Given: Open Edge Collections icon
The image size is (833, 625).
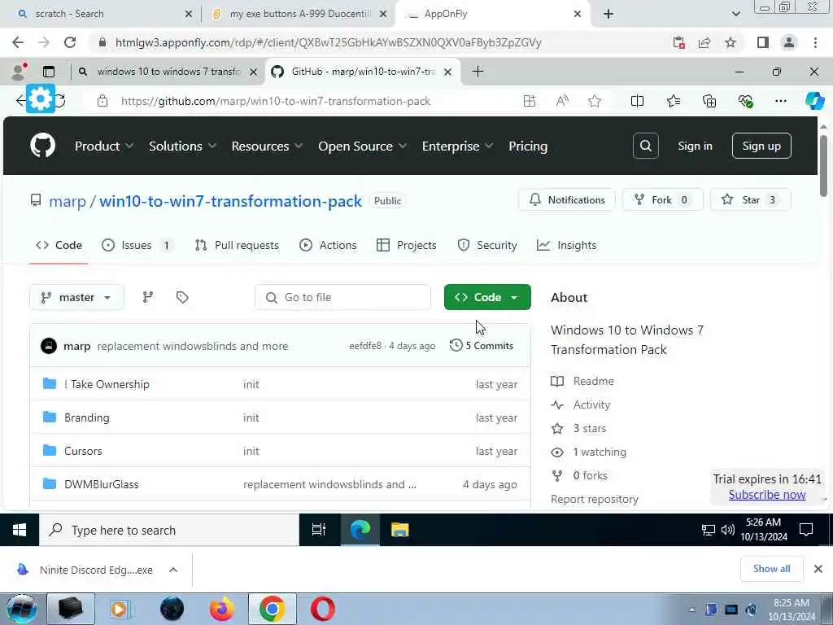Looking at the screenshot, I should (709, 101).
